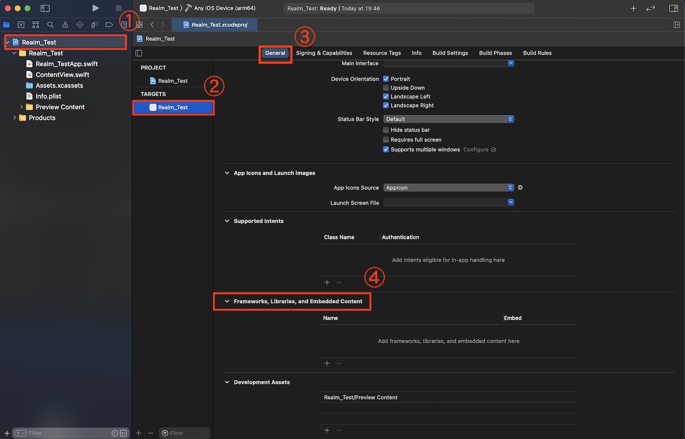
Task: Collapse the Development Assets section
Action: point(227,382)
